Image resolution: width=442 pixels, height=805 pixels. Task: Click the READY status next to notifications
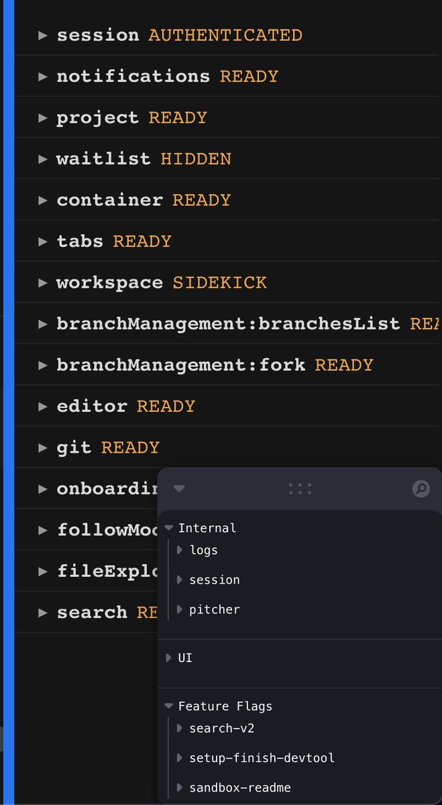pos(249,76)
